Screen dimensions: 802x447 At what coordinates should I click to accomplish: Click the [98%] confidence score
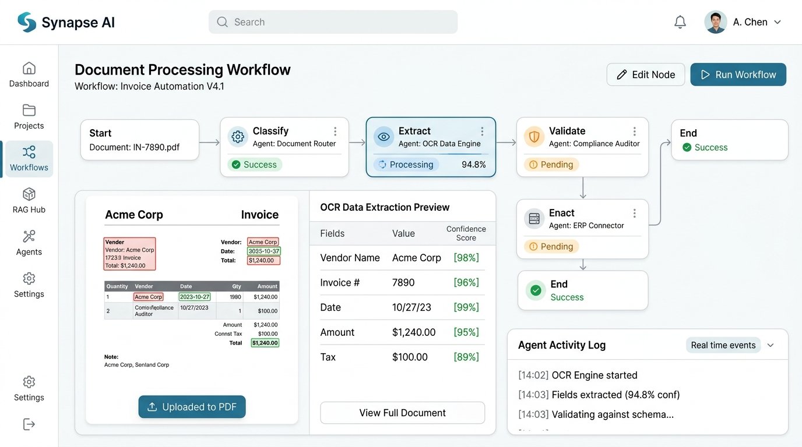point(466,258)
